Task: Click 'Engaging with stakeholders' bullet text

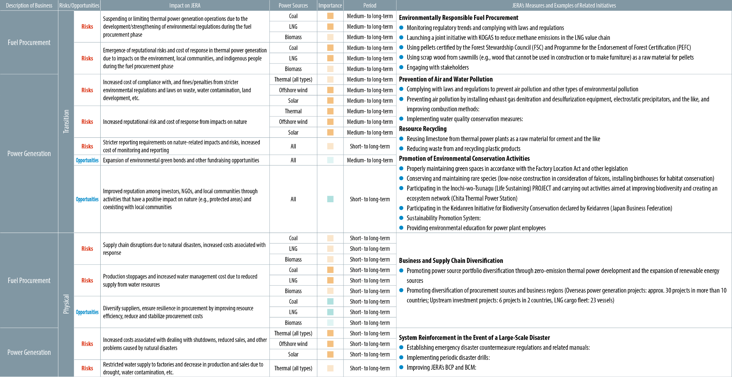Action: click(x=437, y=67)
